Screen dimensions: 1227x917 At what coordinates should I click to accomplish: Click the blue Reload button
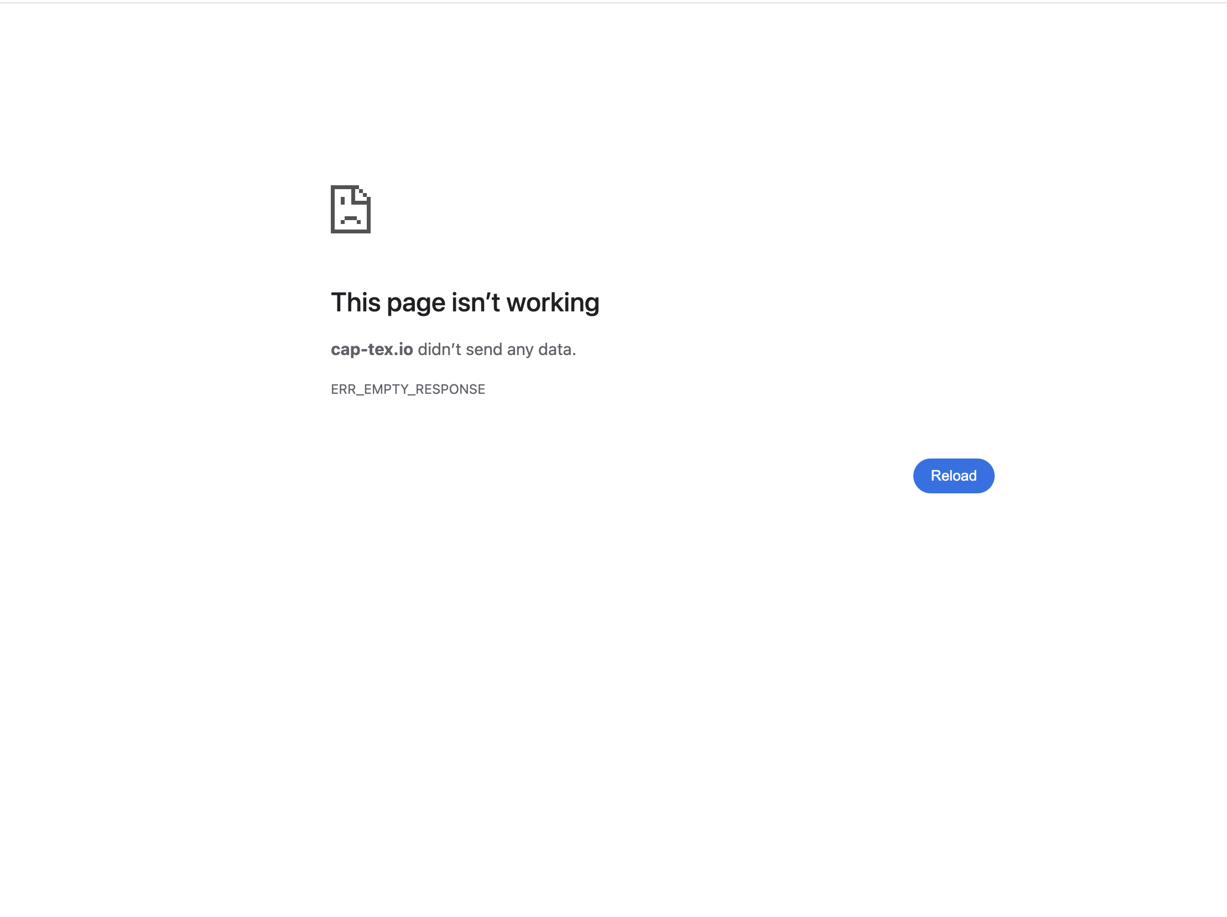pos(954,476)
